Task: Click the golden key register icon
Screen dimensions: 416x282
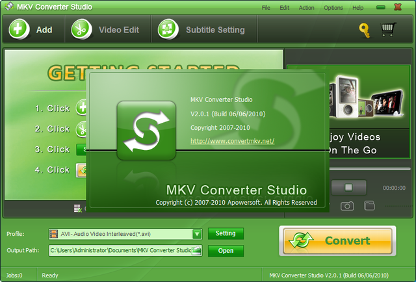Action: point(365,31)
